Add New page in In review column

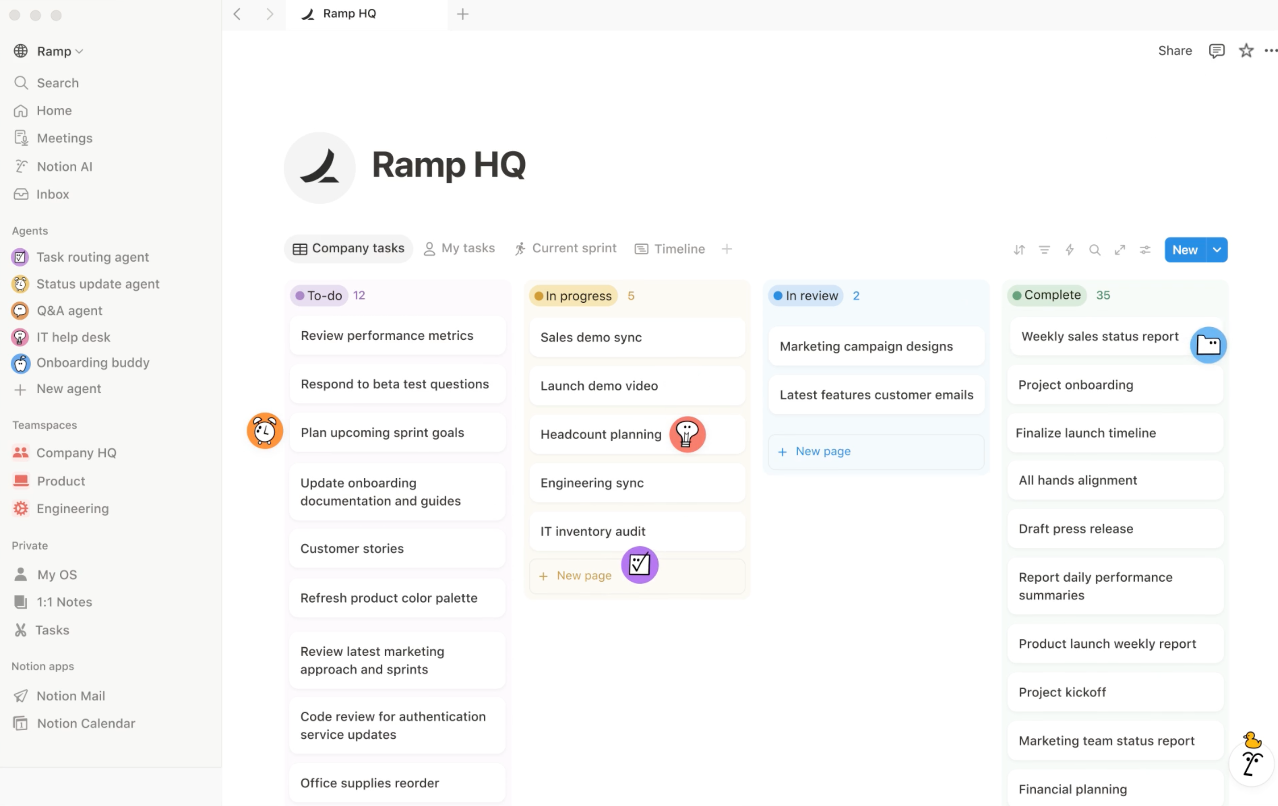[x=823, y=451]
